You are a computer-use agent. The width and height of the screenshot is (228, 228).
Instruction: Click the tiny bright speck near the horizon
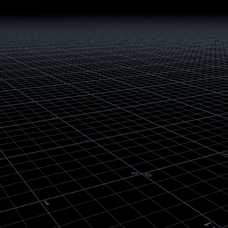[x=146, y=21]
